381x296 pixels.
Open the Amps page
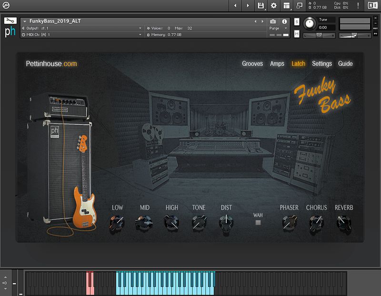click(277, 63)
